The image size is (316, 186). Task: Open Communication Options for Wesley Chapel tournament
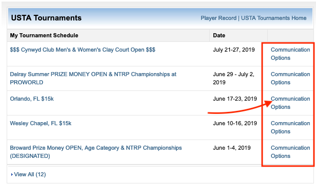tap(290, 127)
